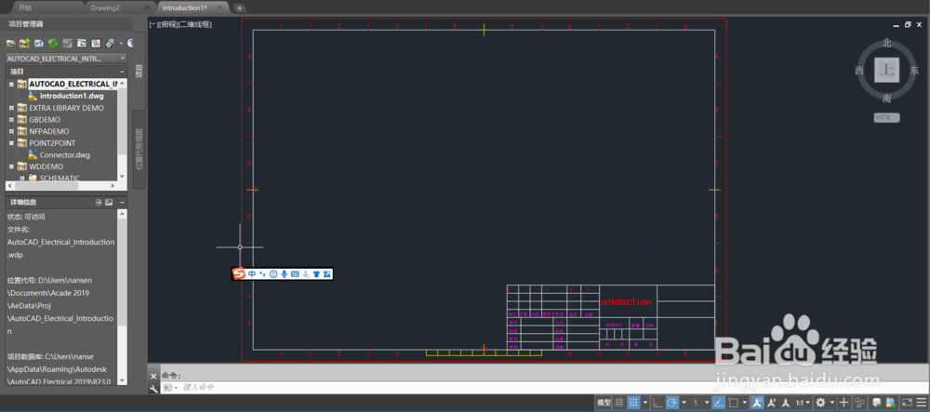Click the 模型 model space button
This screenshot has height=412, width=930.
(604, 403)
